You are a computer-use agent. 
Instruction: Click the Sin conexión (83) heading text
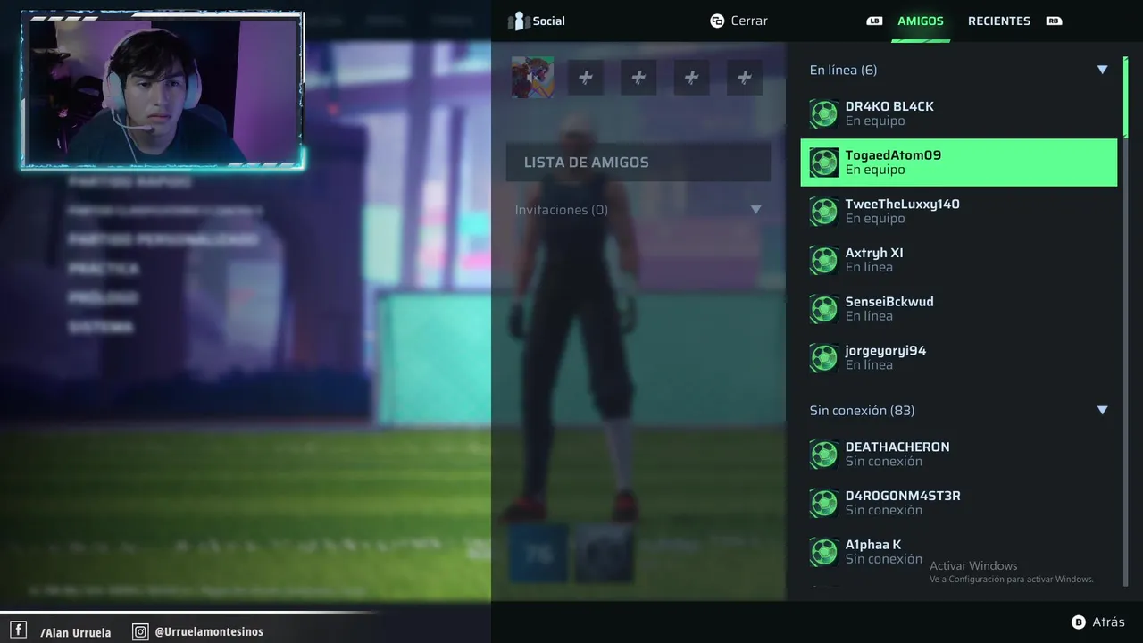(x=862, y=411)
